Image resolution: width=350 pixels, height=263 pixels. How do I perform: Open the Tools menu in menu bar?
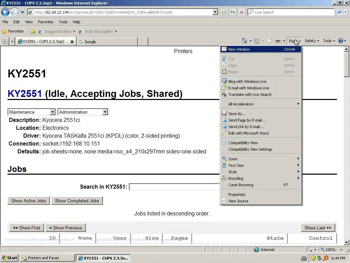(x=63, y=22)
